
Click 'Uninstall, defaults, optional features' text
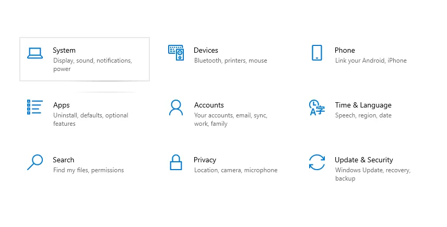pos(91,120)
